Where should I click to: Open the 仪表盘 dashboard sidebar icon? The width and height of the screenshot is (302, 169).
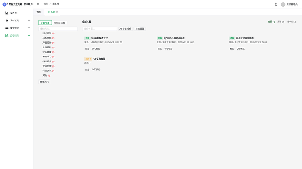click(7, 13)
